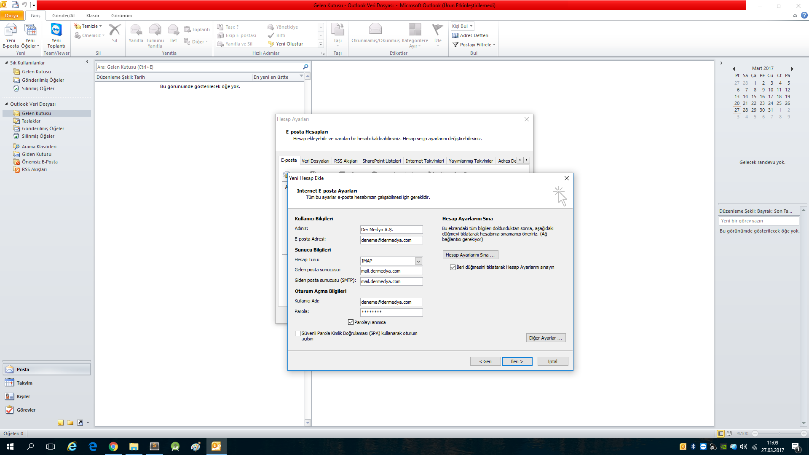
Task: Open Diğer Ayarlar ... button
Action: (546, 338)
